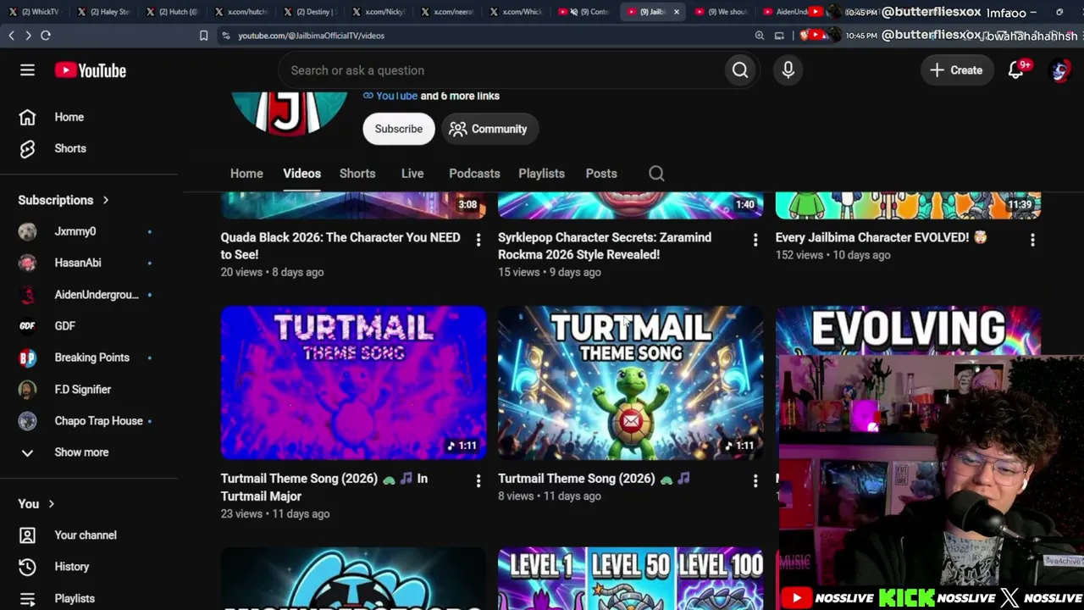
Task: Open the channel Playlists tab
Action: click(x=541, y=174)
